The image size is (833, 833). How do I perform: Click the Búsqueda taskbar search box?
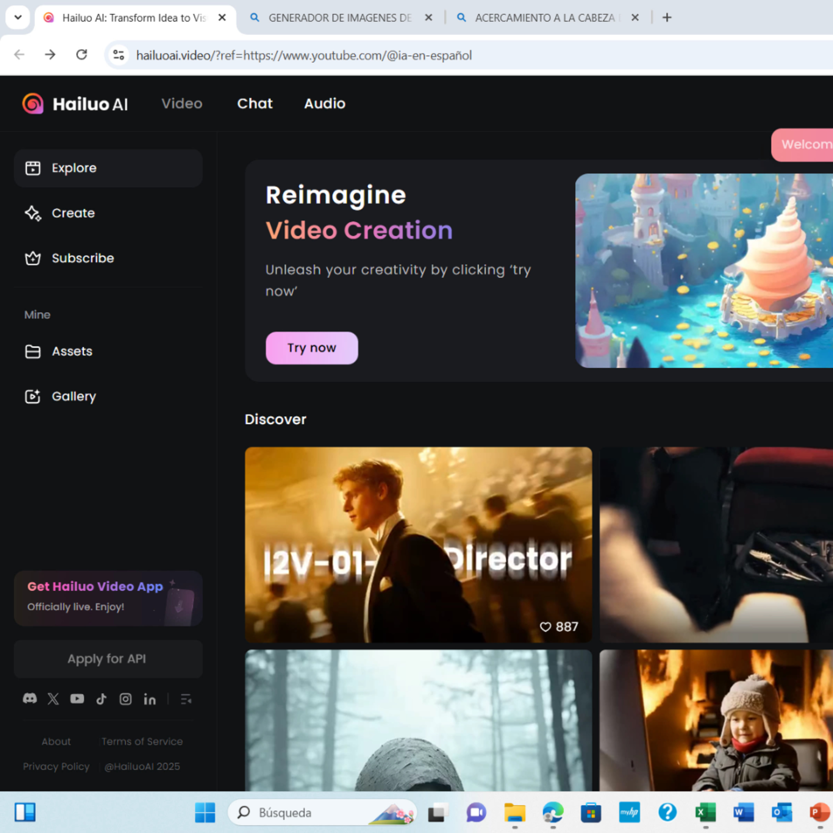click(322, 813)
